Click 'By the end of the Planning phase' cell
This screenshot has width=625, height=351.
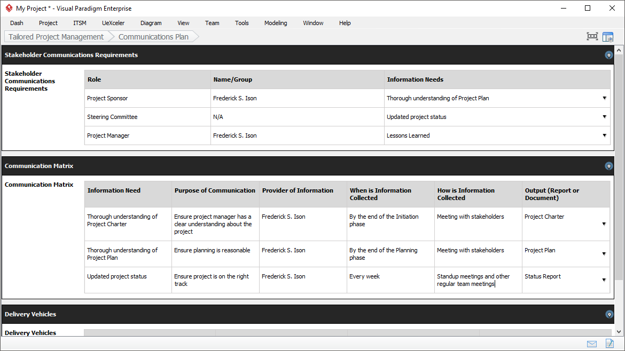click(x=390, y=254)
